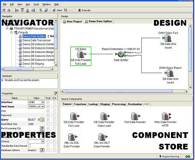Open the Run menu

tap(28, 4)
